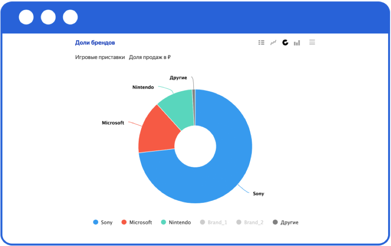The width and height of the screenshot is (391, 246).
Task: Switch to the bar chart view icon
Action: tap(297, 43)
